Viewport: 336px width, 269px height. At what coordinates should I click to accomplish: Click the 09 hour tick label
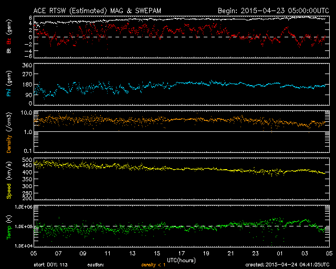coord(82,253)
